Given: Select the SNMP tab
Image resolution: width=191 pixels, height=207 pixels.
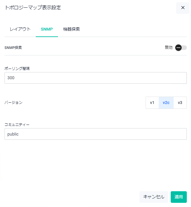Looking at the screenshot, I should (x=47, y=29).
